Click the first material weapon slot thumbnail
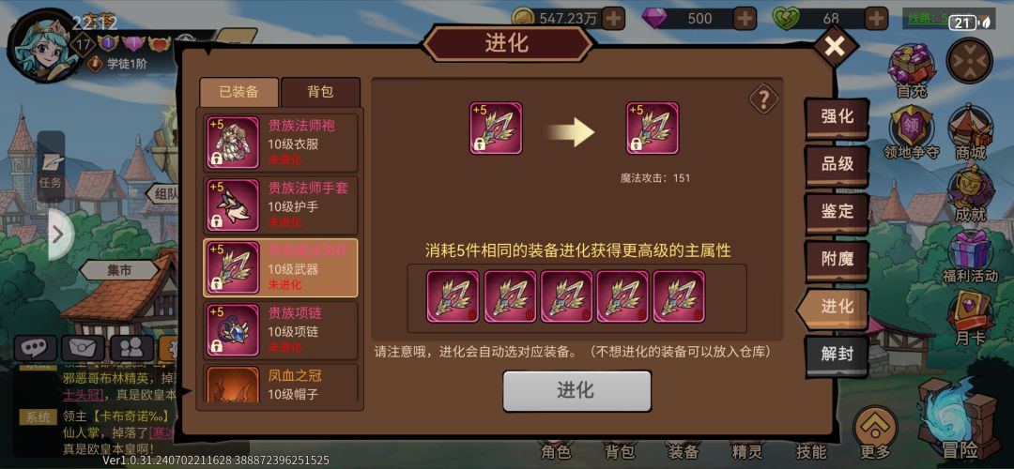 click(453, 295)
